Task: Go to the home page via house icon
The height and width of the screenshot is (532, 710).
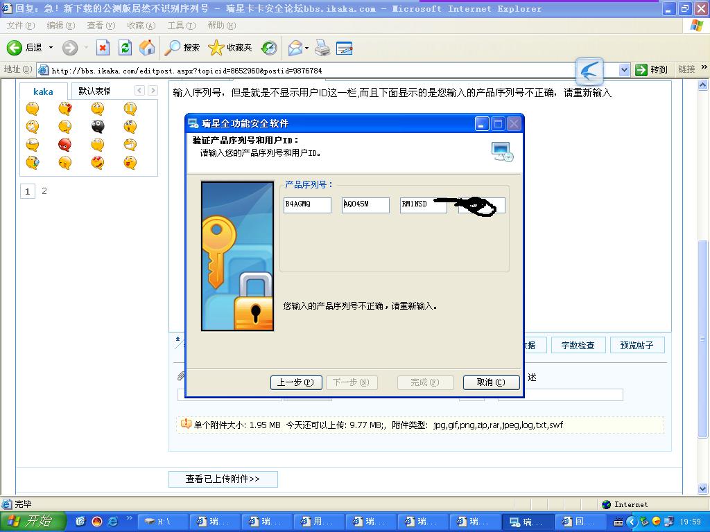Action: coord(147,48)
